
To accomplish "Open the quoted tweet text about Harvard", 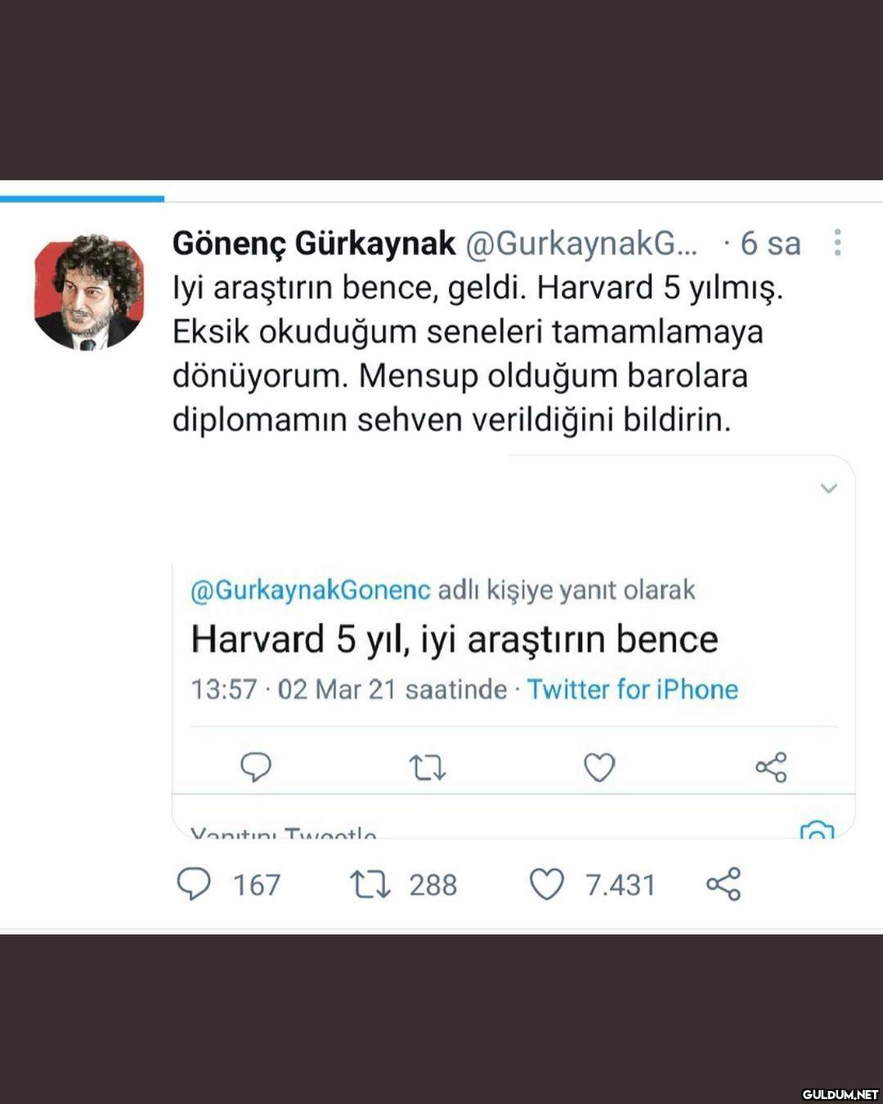I will [455, 639].
